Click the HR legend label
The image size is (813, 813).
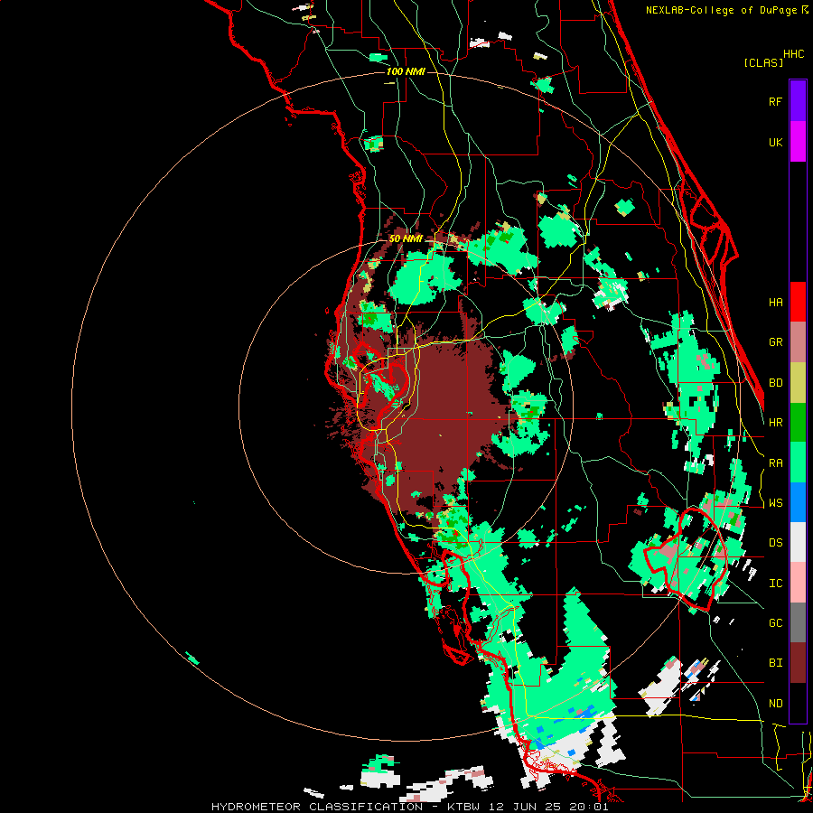coord(775,423)
